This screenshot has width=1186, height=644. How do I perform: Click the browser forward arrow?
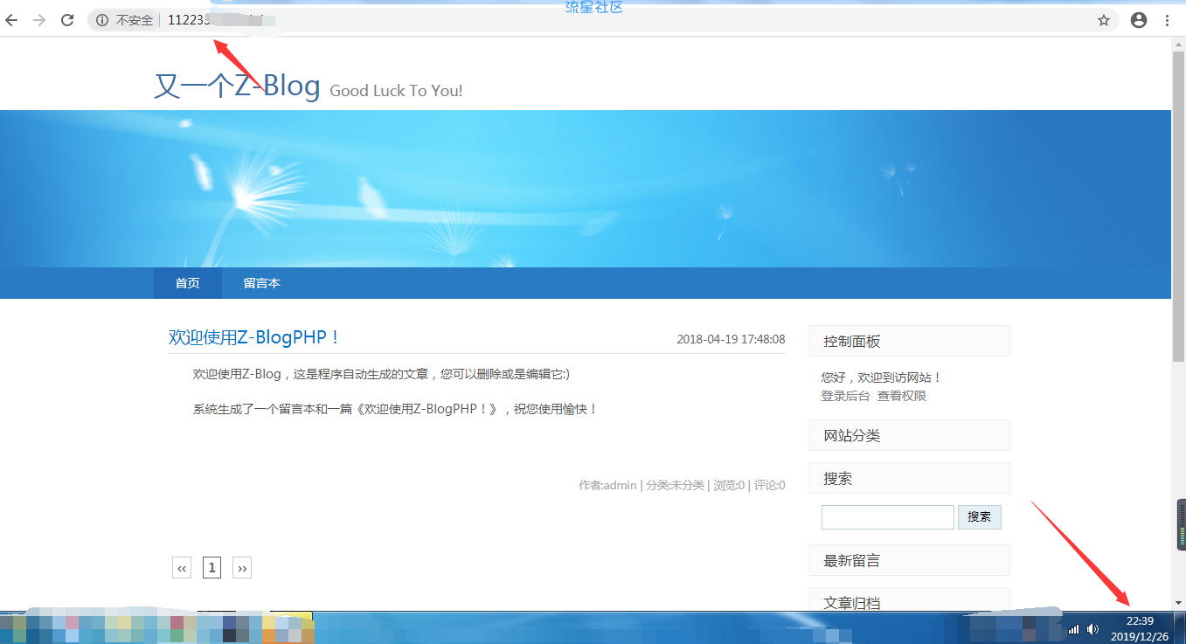(39, 20)
